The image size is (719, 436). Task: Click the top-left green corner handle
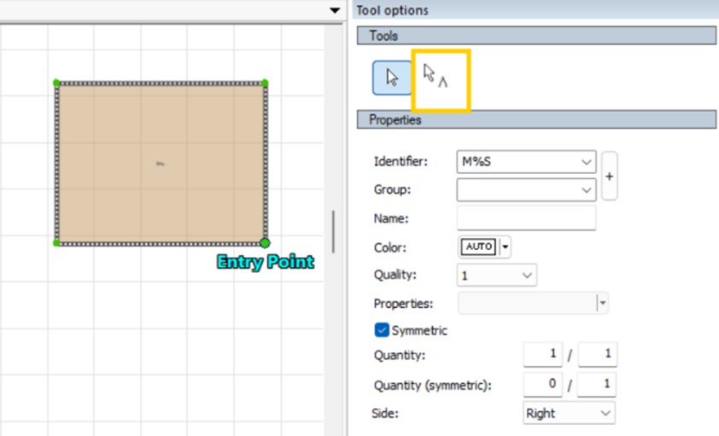coord(57,84)
